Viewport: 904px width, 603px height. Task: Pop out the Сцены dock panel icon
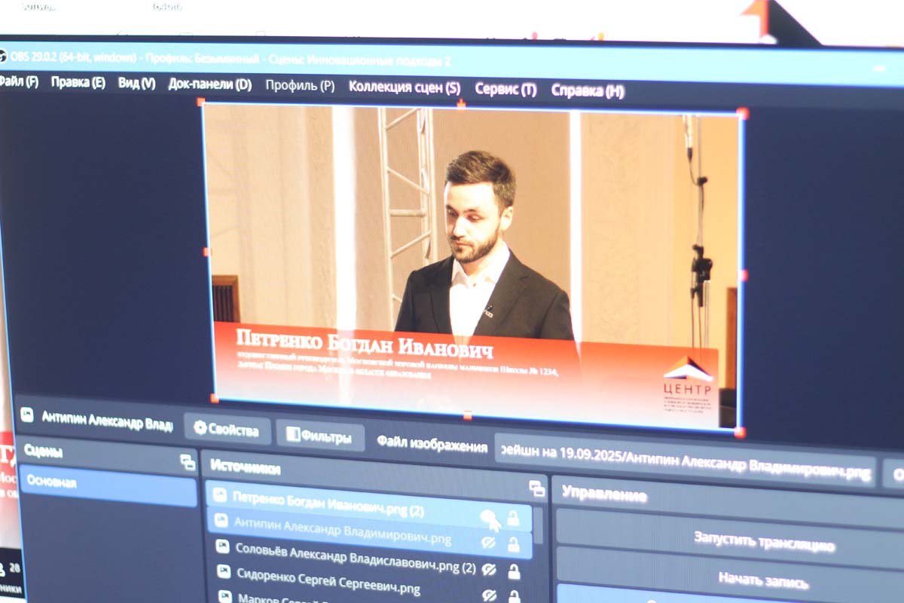[187, 462]
